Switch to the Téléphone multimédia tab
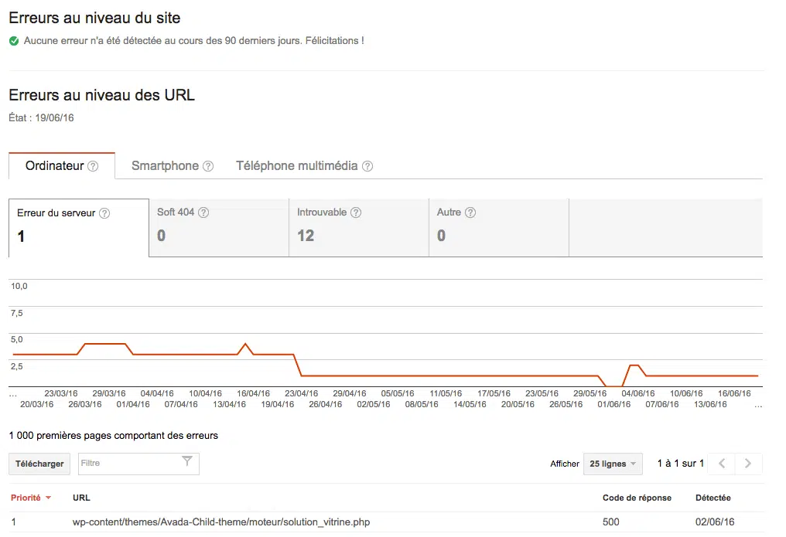786x537 pixels. tap(296, 166)
